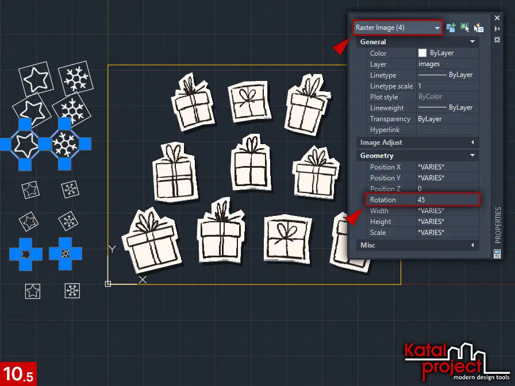Click the Toggle PICKADD value icon

pyautogui.click(x=451, y=28)
